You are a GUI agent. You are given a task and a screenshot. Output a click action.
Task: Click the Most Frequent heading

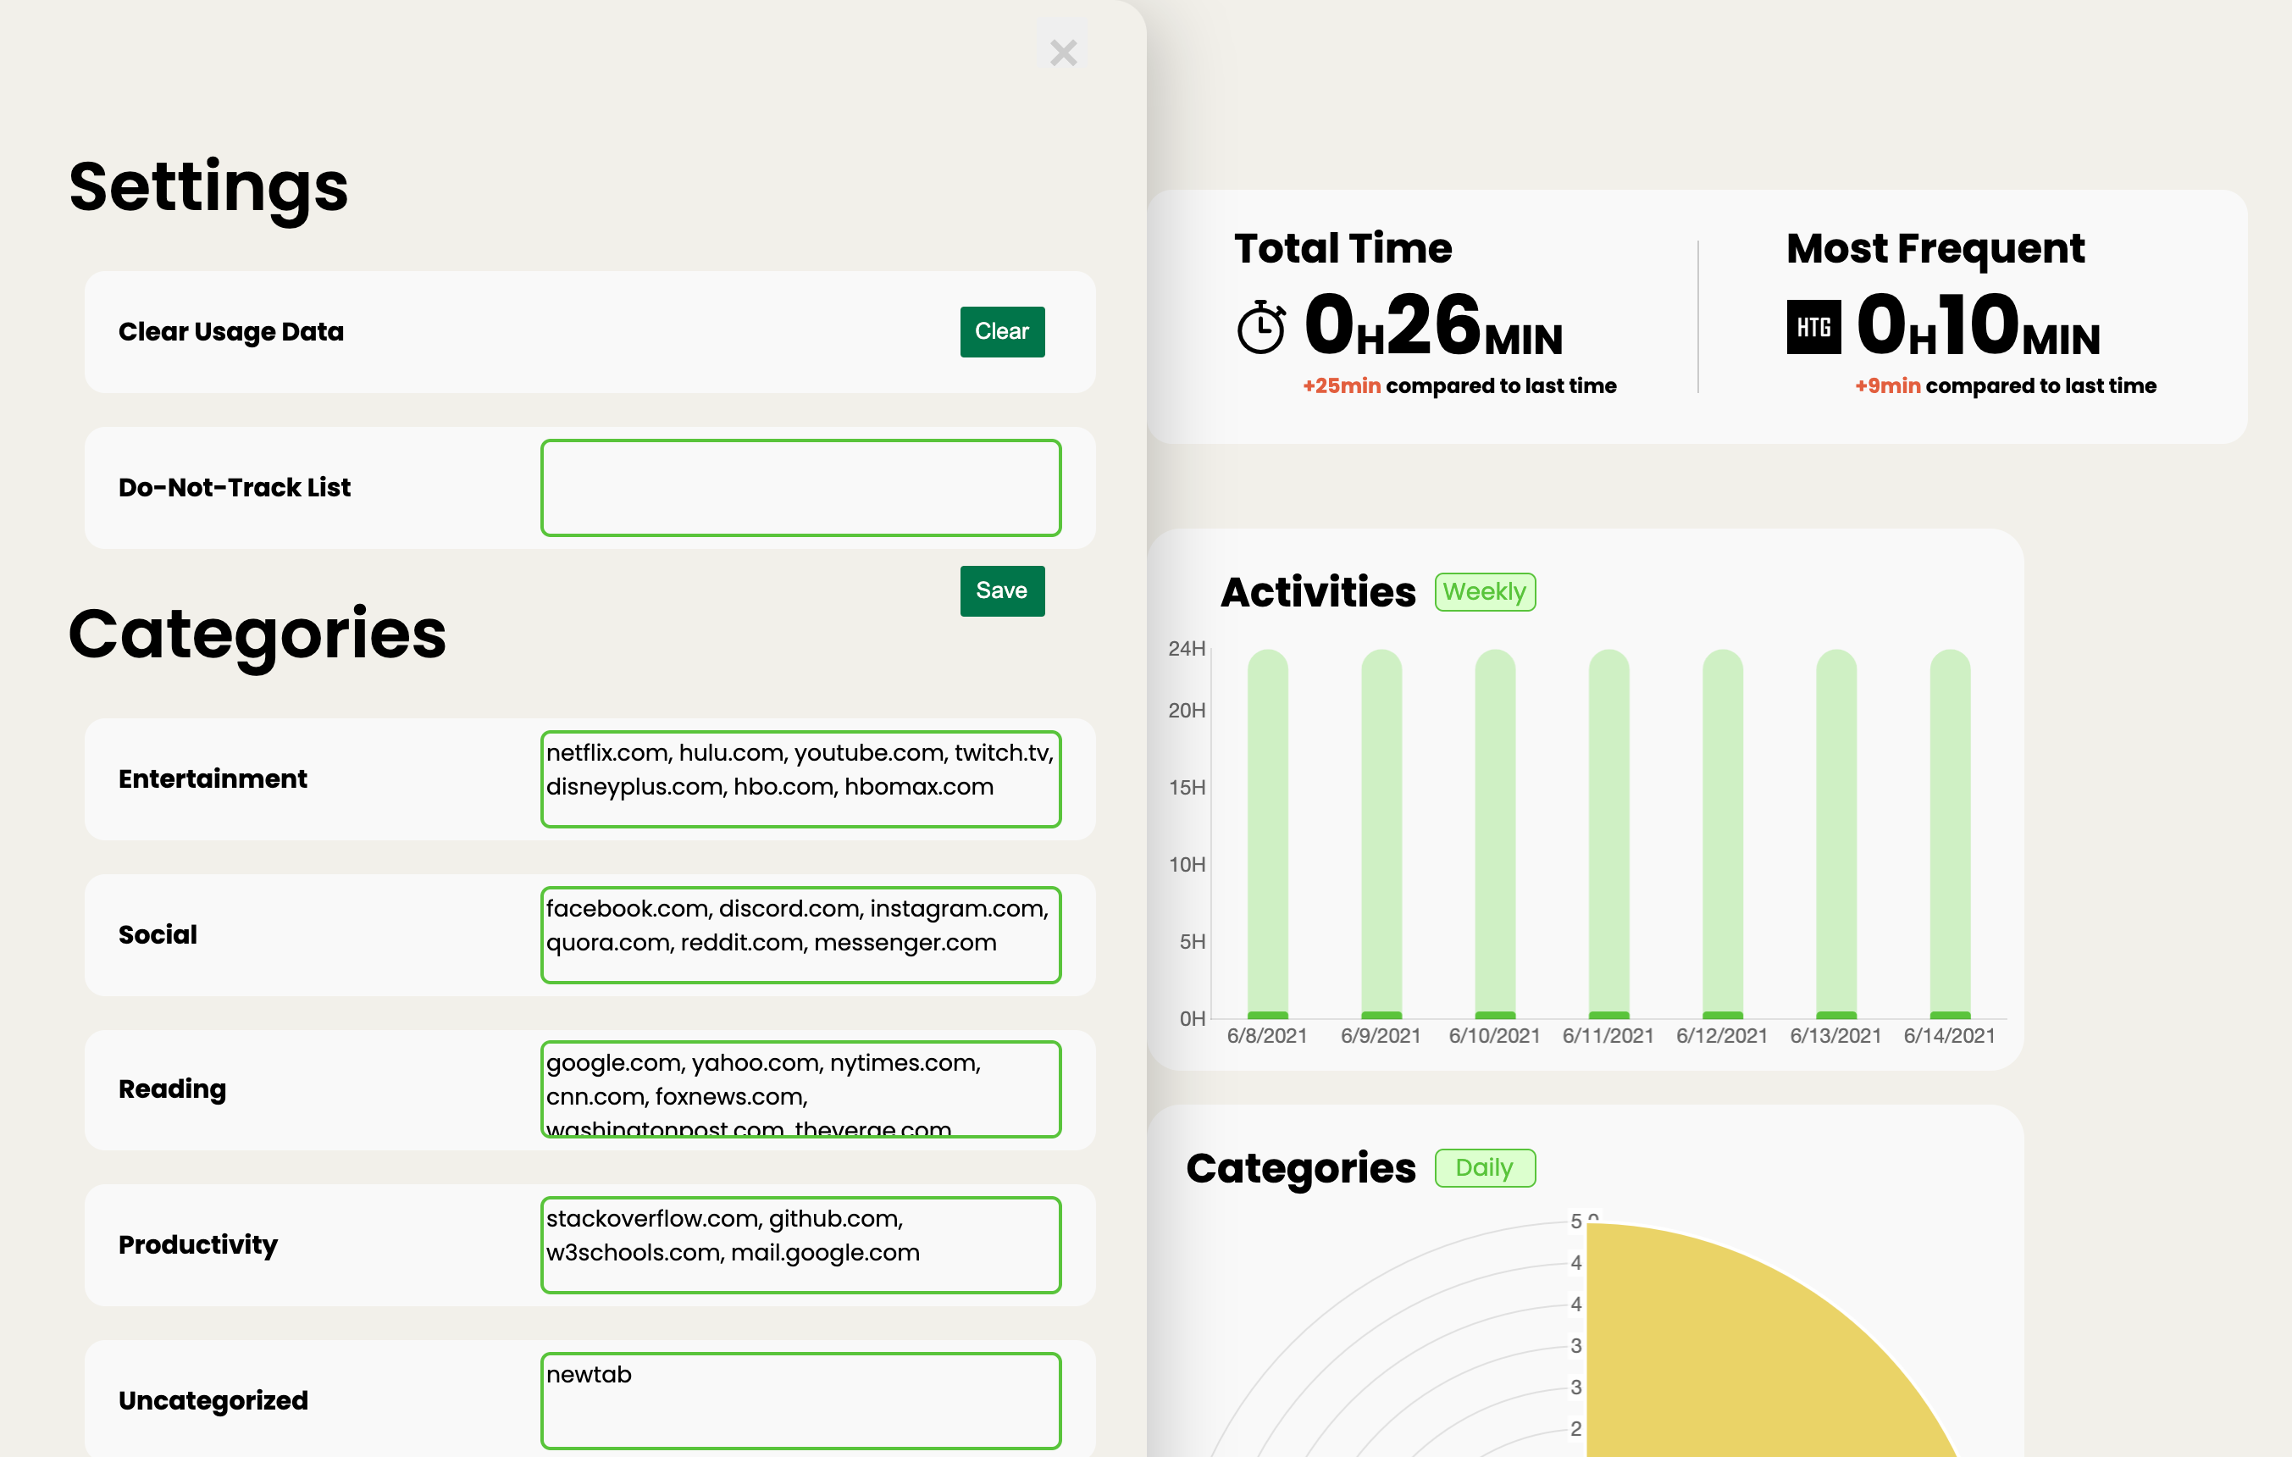(x=1935, y=248)
